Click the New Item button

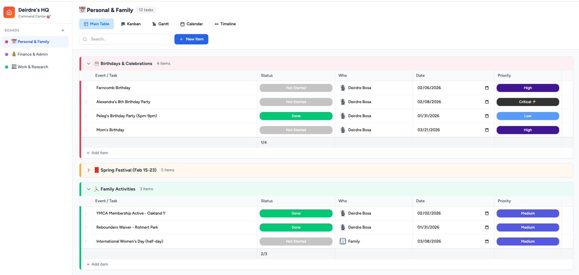[191, 39]
